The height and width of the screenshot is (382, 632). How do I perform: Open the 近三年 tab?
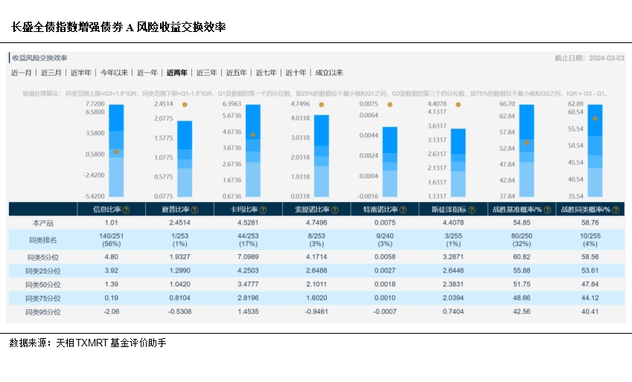tap(207, 73)
